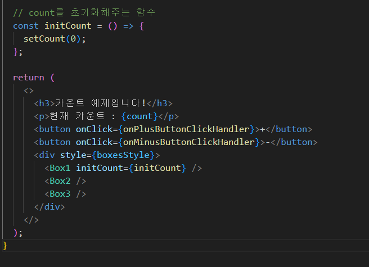Click 'onMinusButtonClickHandler' in the button line

pyautogui.click(x=189, y=142)
